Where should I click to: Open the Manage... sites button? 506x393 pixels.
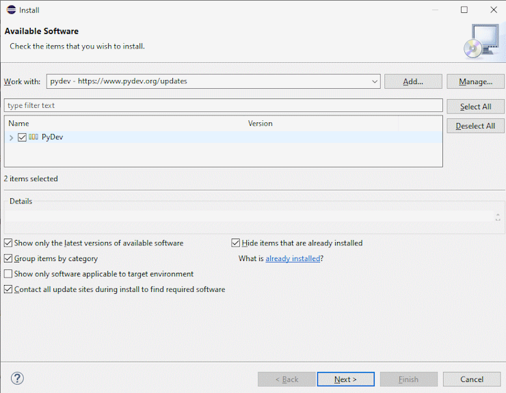(475, 81)
